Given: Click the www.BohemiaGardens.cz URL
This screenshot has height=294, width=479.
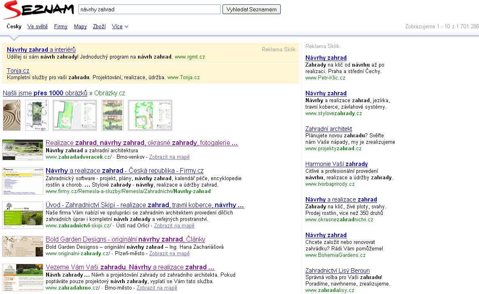Looking at the screenshot, I should tap(335, 255).
